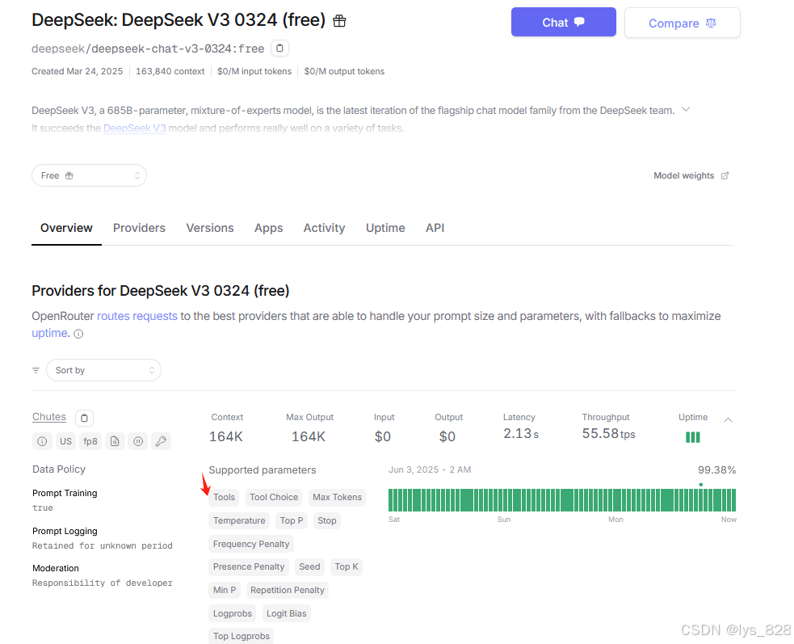Click the Logit Bias parameter tag
This screenshot has height=644, width=794.
click(x=287, y=613)
